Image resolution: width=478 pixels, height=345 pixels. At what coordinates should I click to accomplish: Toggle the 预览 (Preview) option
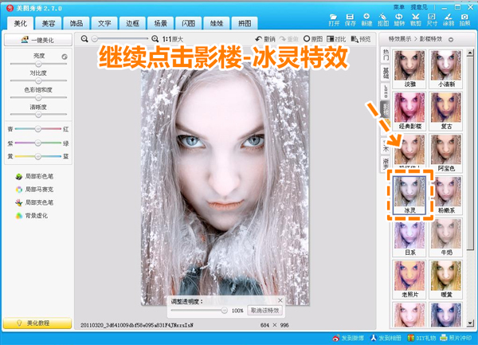[361, 38]
